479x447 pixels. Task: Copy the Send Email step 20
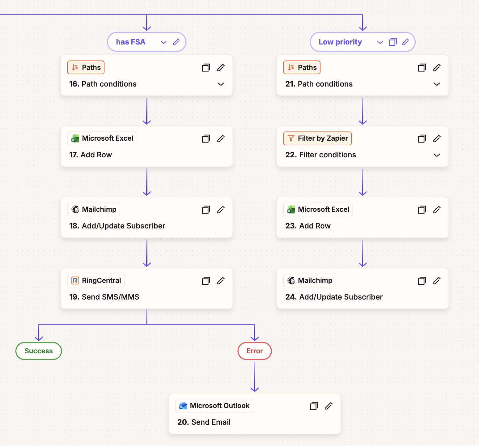pos(314,406)
